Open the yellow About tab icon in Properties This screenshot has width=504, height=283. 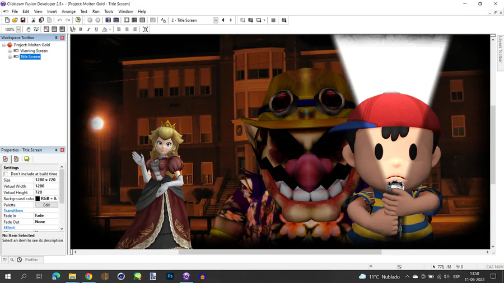coord(27,159)
